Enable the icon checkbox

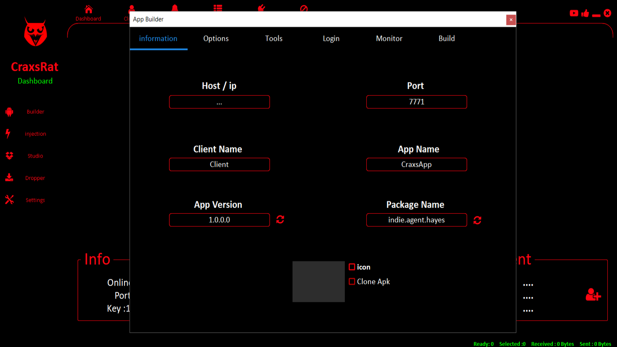click(x=352, y=267)
